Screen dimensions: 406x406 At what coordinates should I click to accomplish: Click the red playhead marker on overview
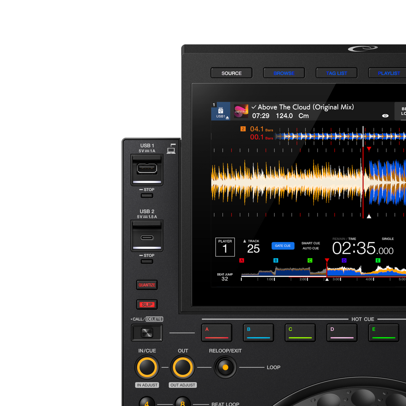[327, 260]
